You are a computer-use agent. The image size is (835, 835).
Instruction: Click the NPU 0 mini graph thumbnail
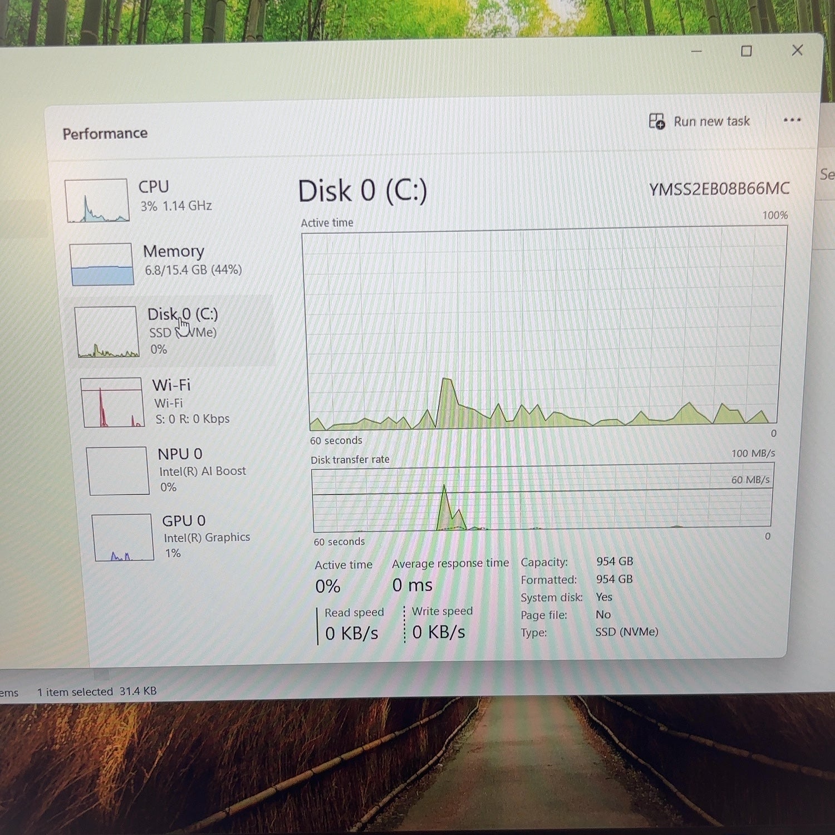(117, 471)
